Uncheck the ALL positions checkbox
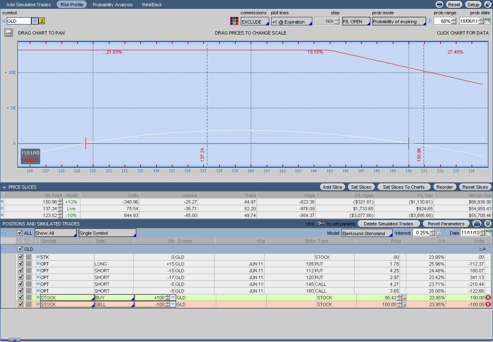 click(x=20, y=233)
